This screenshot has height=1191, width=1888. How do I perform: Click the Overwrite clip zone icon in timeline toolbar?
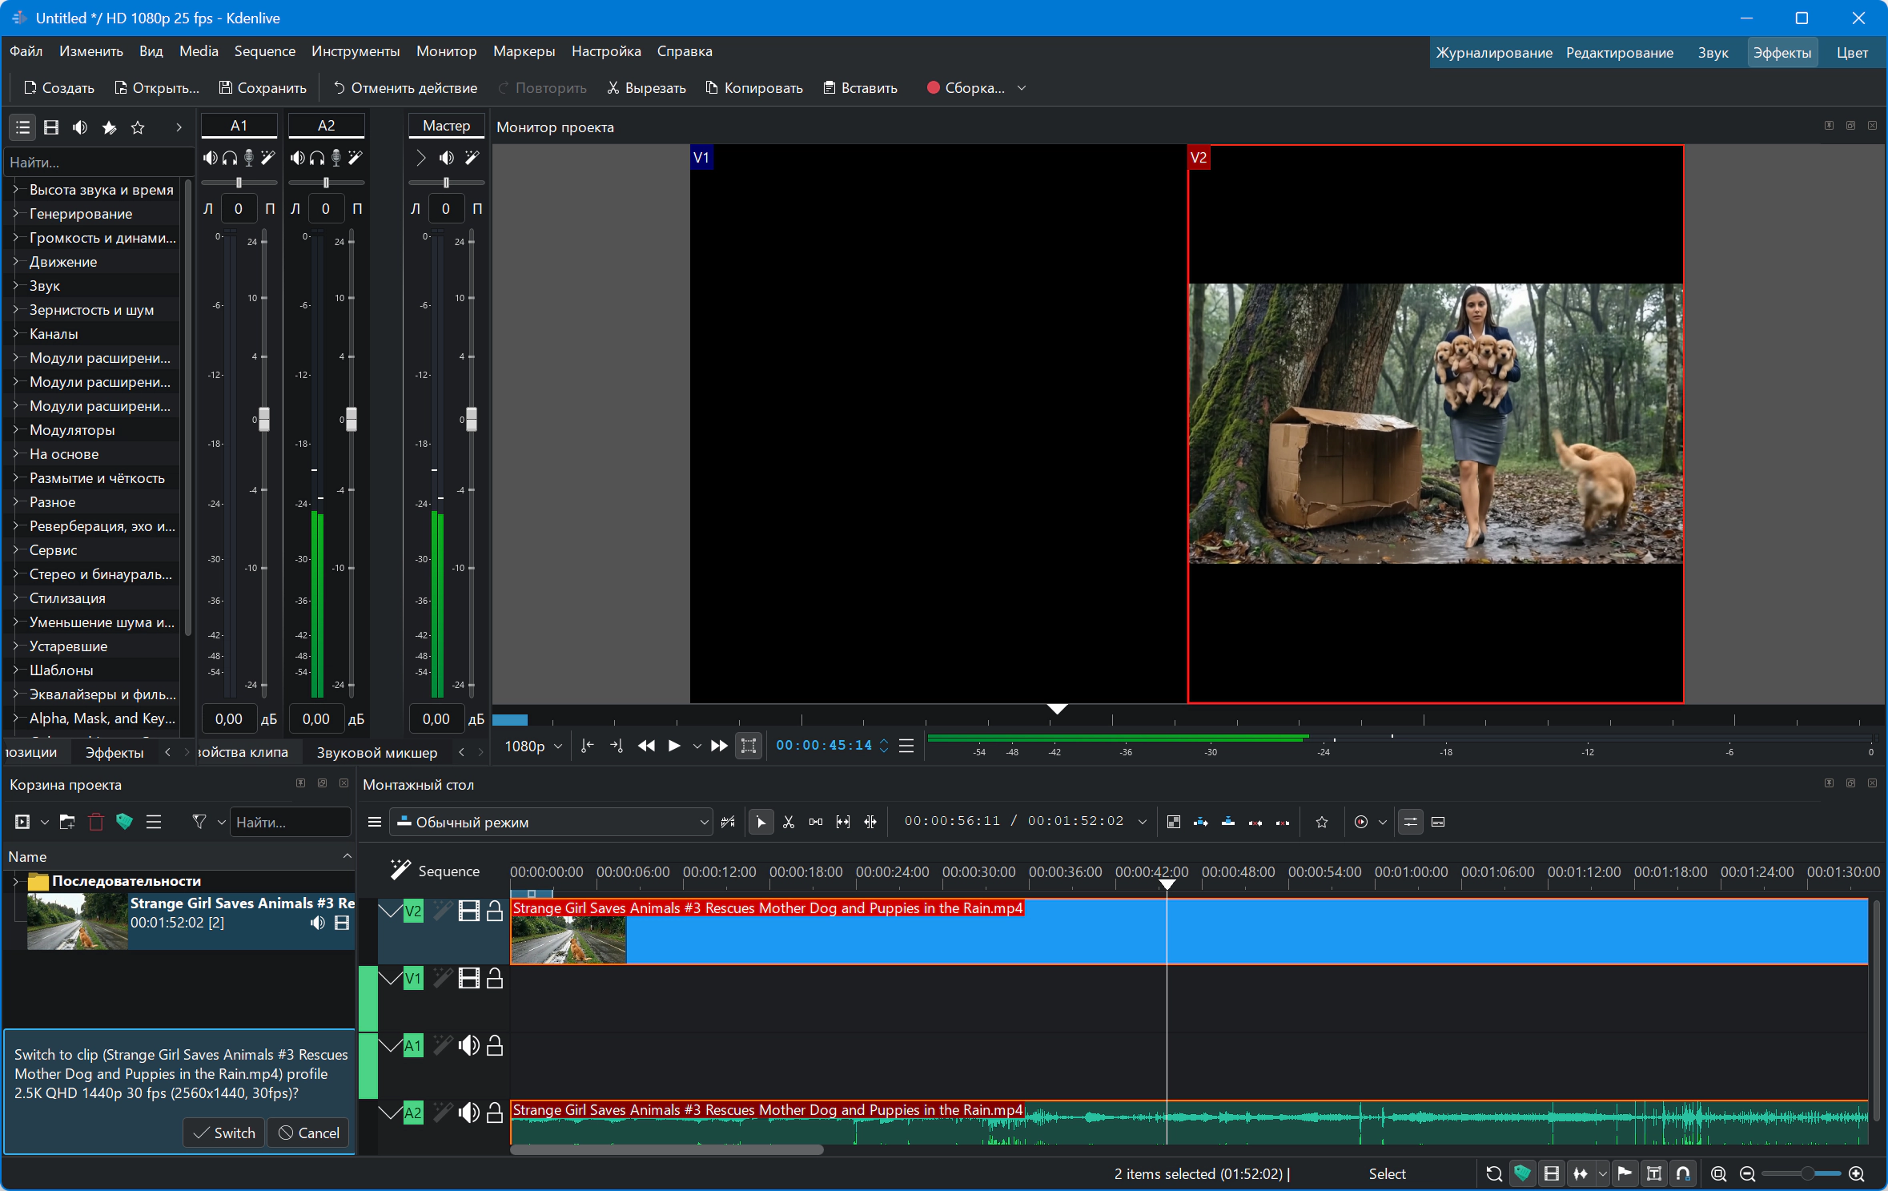pos(1228,823)
